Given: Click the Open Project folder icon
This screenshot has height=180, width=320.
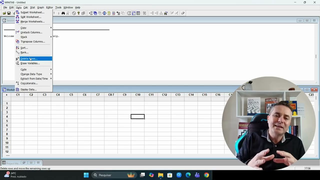Looking at the screenshot, I should [x=4, y=13].
